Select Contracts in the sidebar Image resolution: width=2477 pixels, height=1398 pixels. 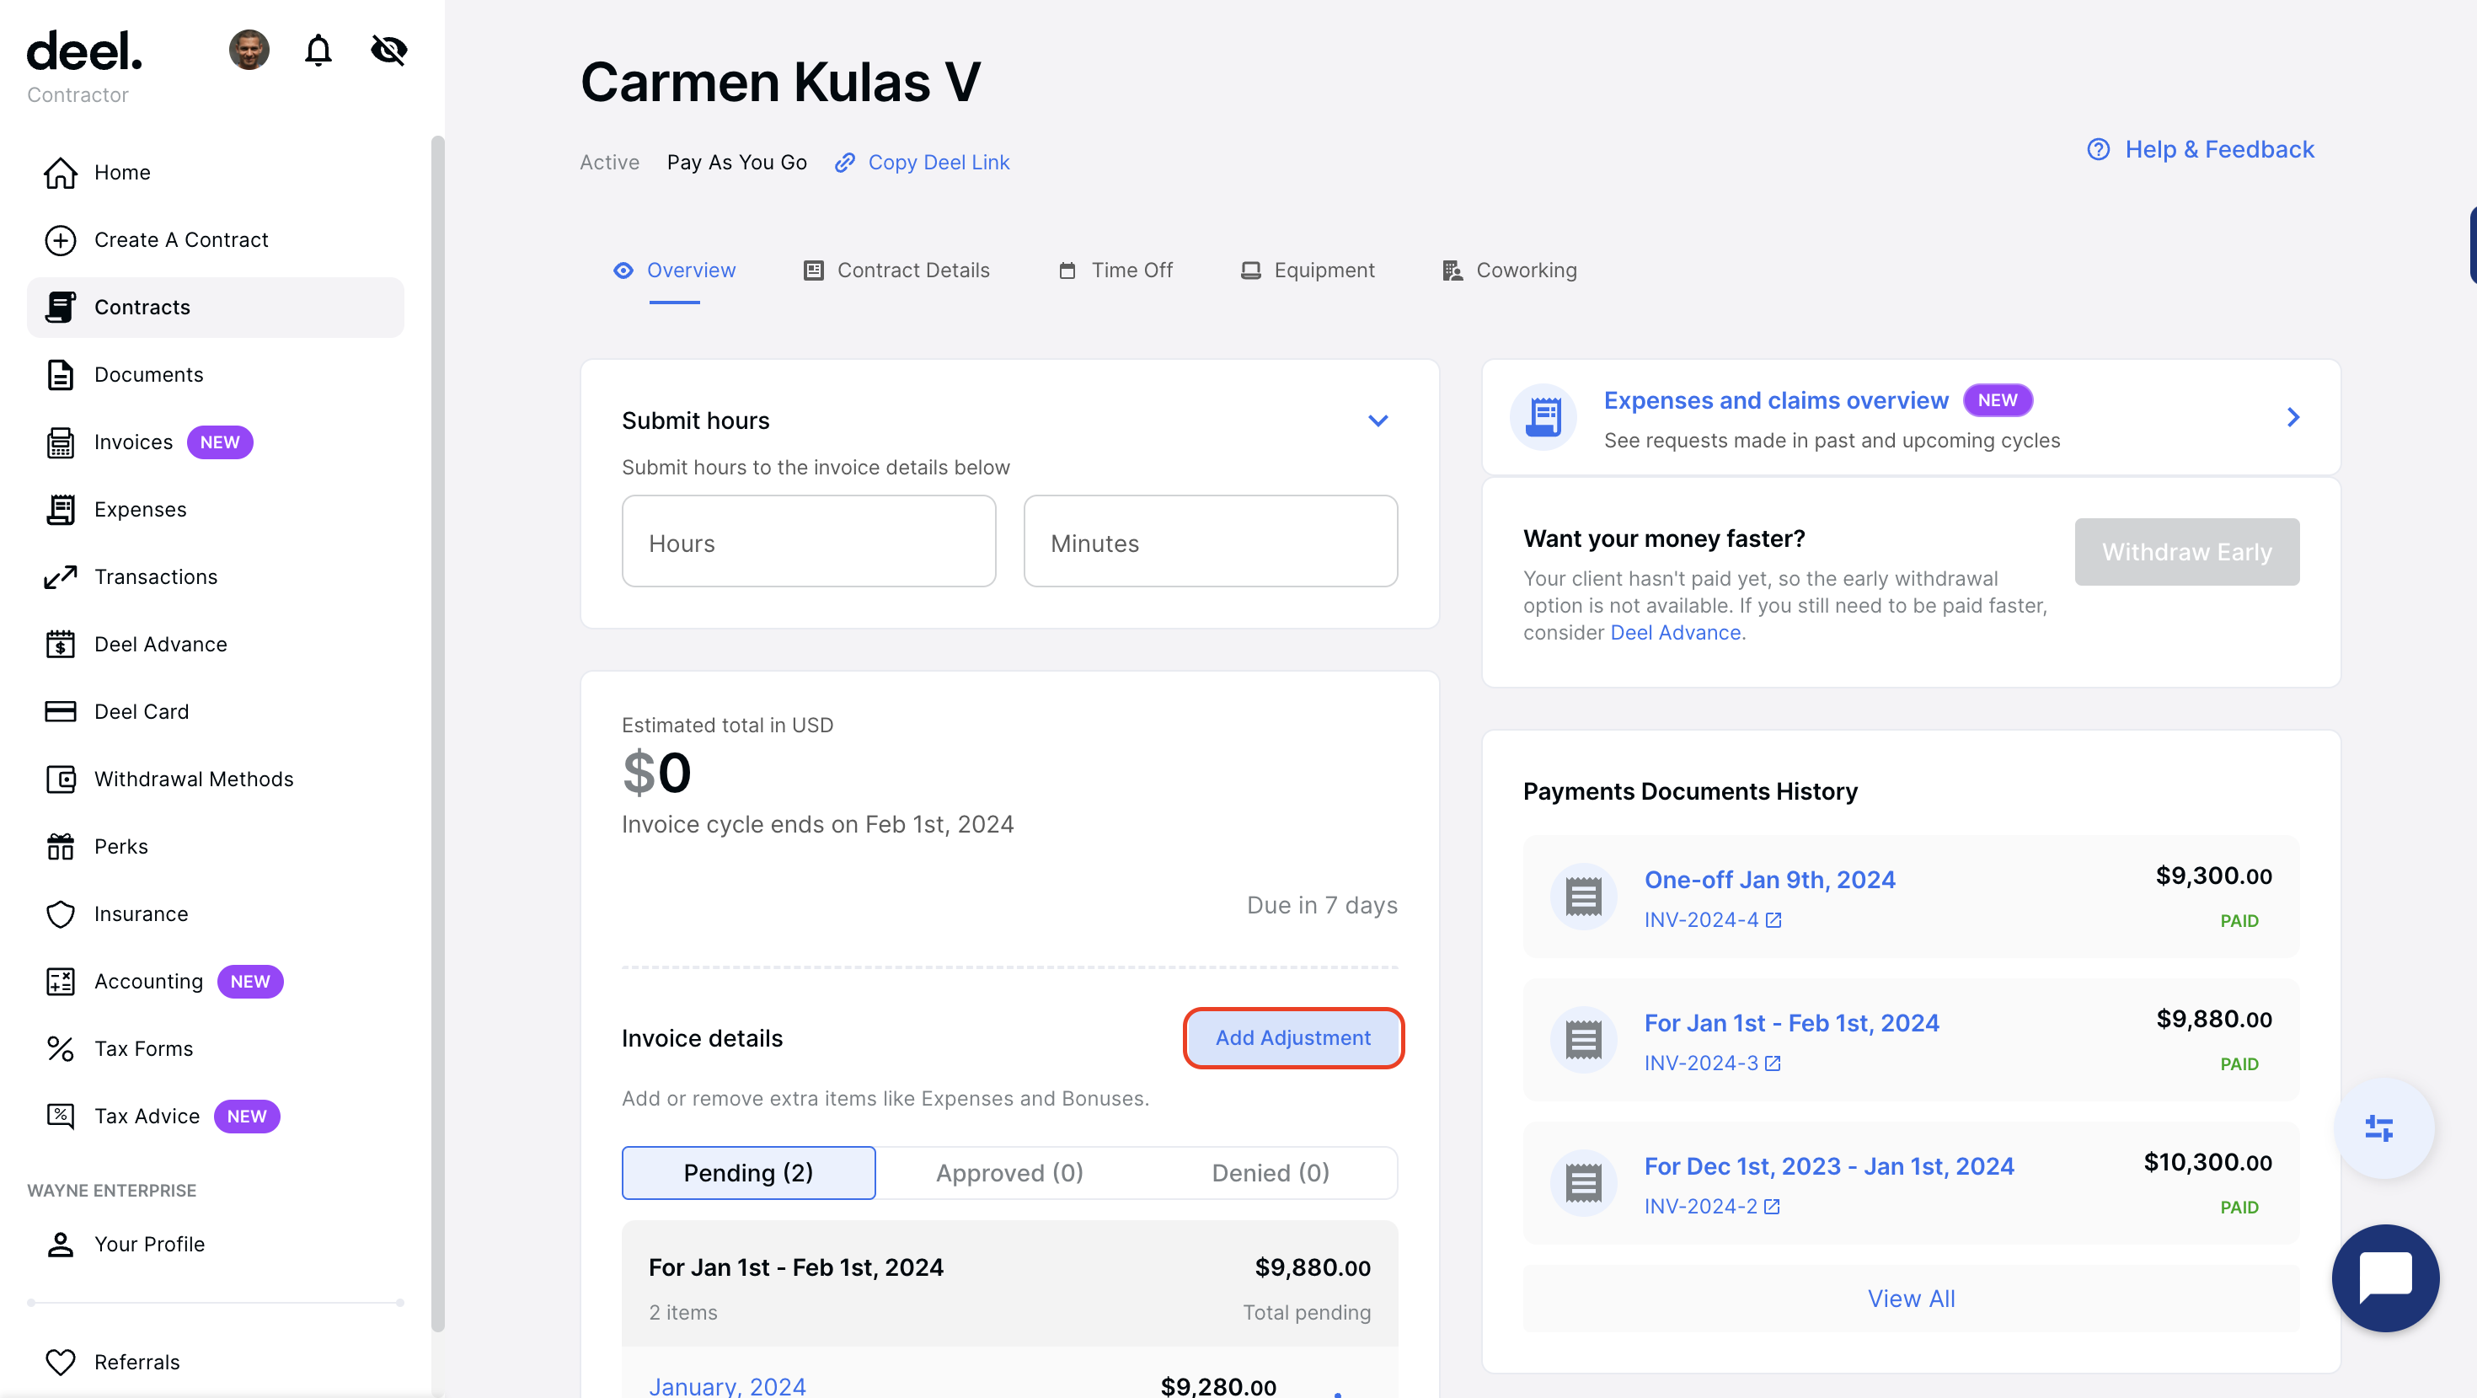(142, 307)
